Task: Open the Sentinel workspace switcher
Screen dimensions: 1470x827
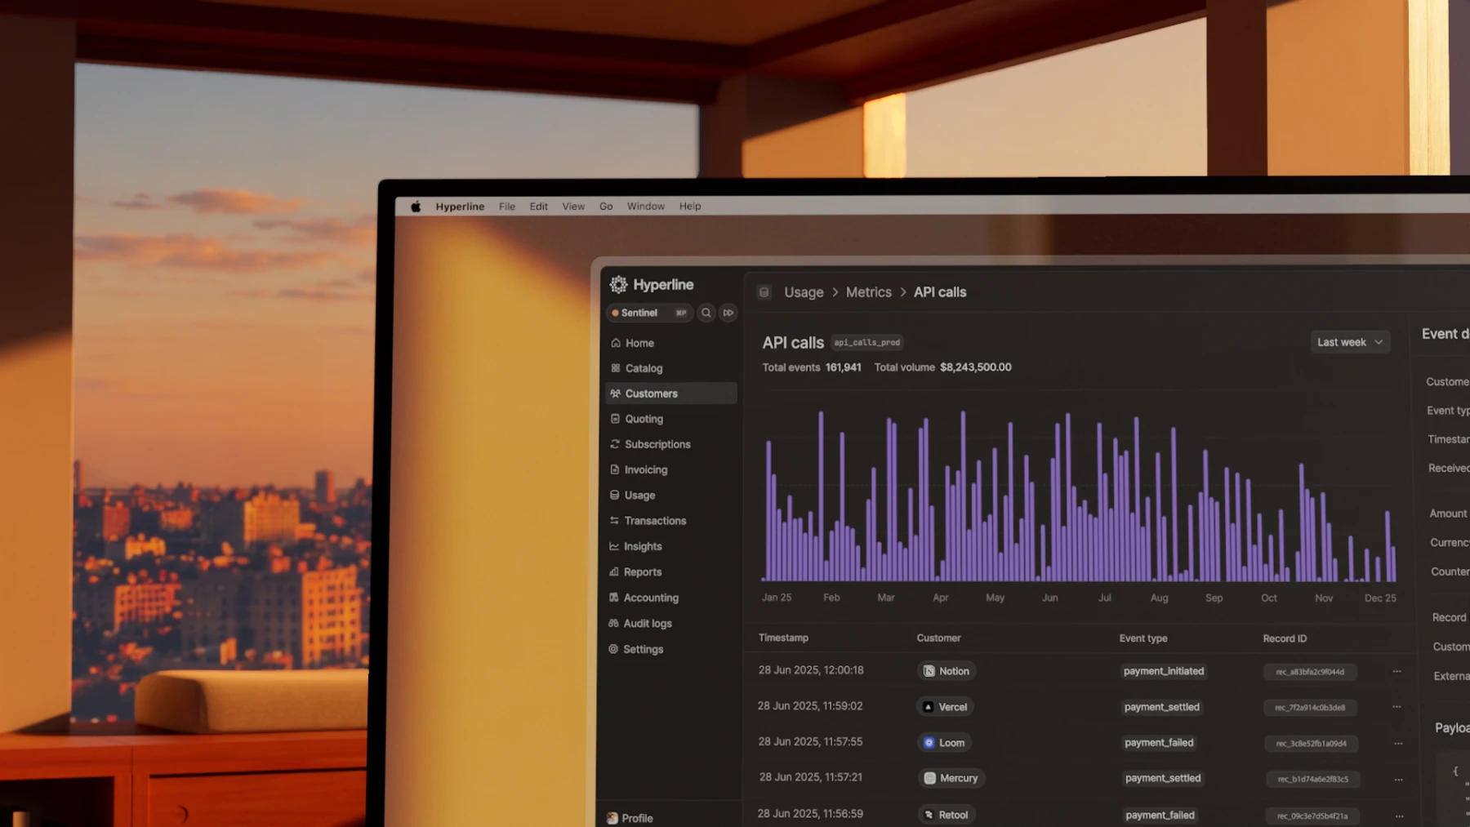Action: pyautogui.click(x=649, y=313)
